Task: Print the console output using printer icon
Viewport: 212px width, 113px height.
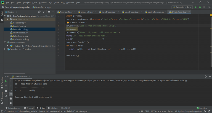Action: pyautogui.click(x=11, y=98)
